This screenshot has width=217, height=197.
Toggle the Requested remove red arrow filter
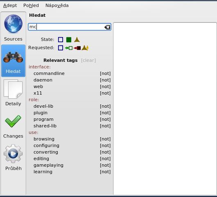(x=77, y=48)
